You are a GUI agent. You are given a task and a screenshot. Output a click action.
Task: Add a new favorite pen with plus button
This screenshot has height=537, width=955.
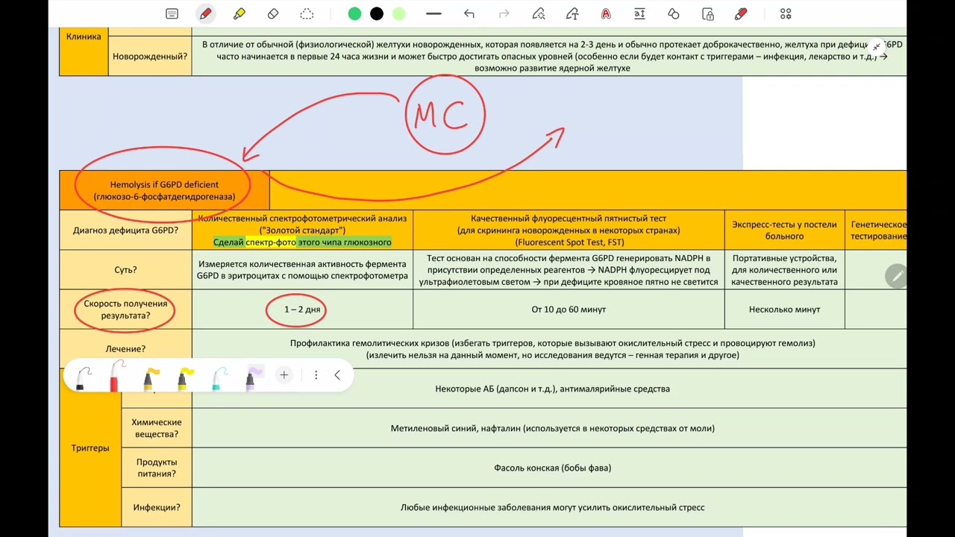click(x=284, y=375)
